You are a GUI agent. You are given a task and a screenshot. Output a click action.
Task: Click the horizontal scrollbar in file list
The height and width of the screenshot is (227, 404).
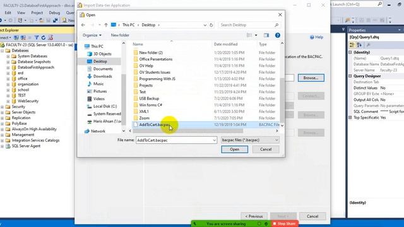click(x=188, y=131)
